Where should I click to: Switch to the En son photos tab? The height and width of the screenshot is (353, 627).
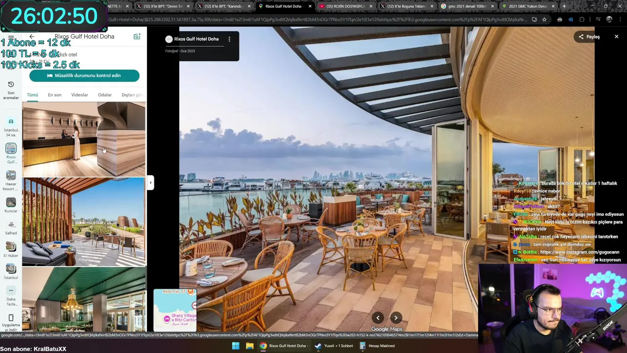click(x=54, y=95)
